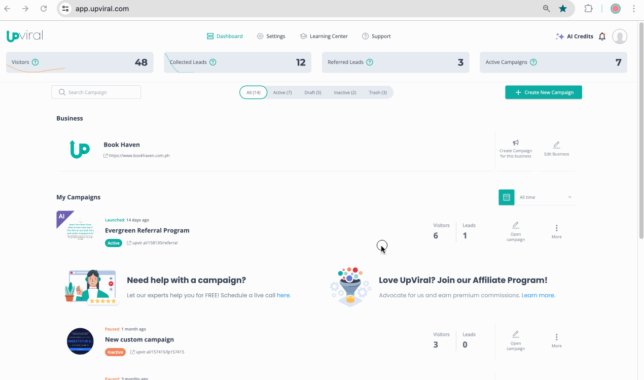The image size is (644, 380).
Task: Open browser extensions puzzle icon
Action: pyautogui.click(x=588, y=9)
